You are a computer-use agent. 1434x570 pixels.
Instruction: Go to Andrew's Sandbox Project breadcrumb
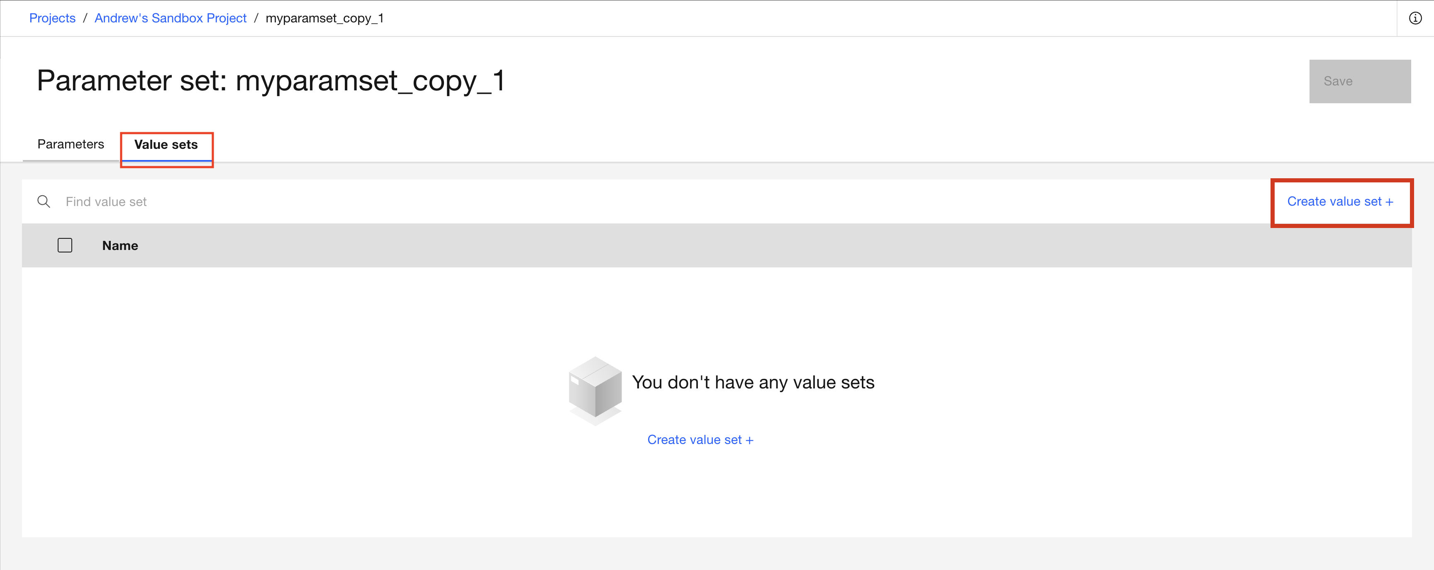click(x=171, y=18)
